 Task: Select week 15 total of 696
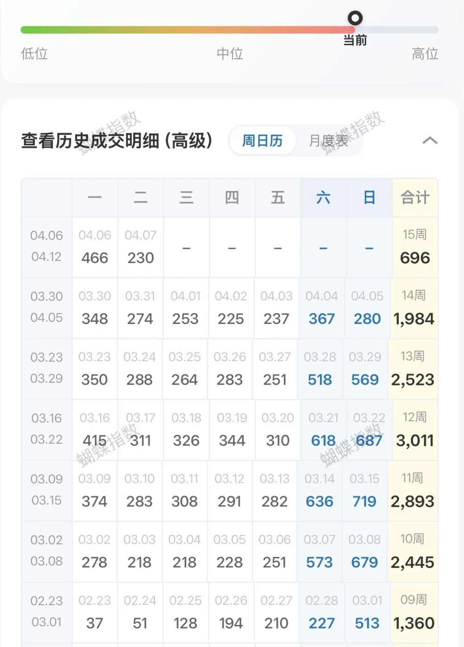coord(415,248)
